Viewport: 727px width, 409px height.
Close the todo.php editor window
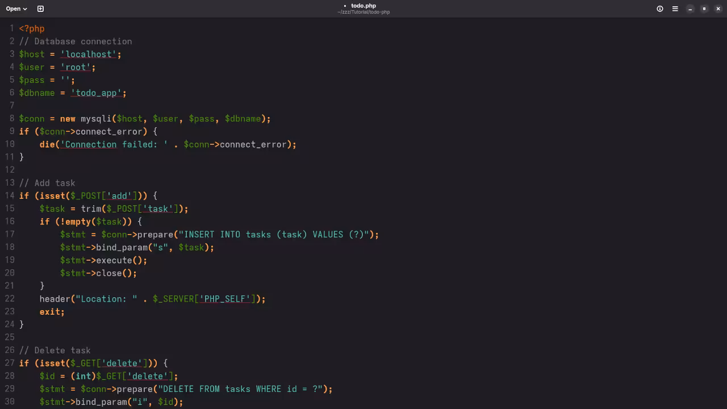[718, 9]
